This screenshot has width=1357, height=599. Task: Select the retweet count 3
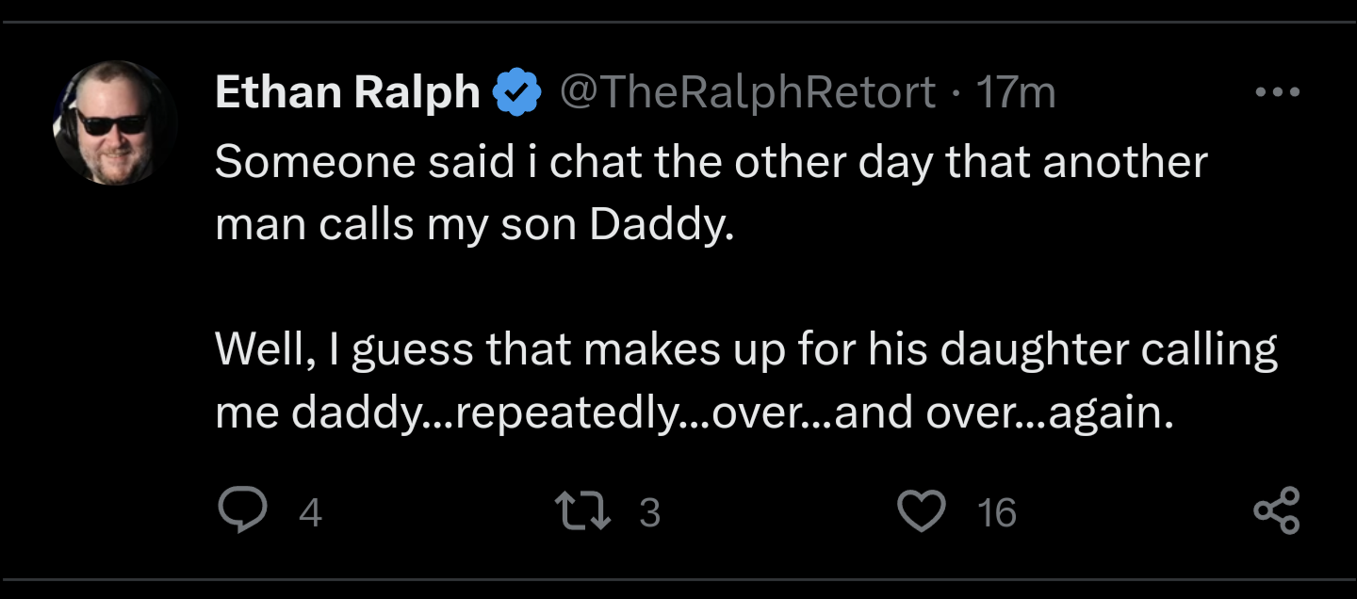649,512
